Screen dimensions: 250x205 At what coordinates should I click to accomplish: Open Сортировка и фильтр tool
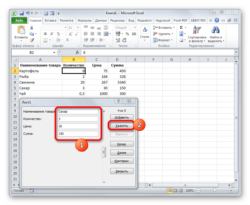pyautogui.click(x=197, y=34)
